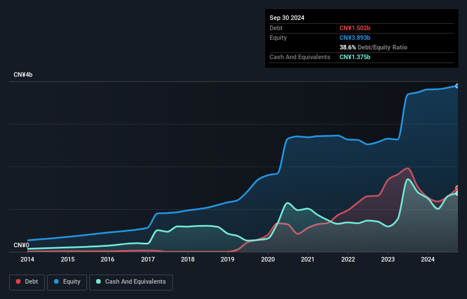Viewport: 467px width, 299px height.
Task: Click the Cash value CN¥1.375b
Action: tap(355, 57)
